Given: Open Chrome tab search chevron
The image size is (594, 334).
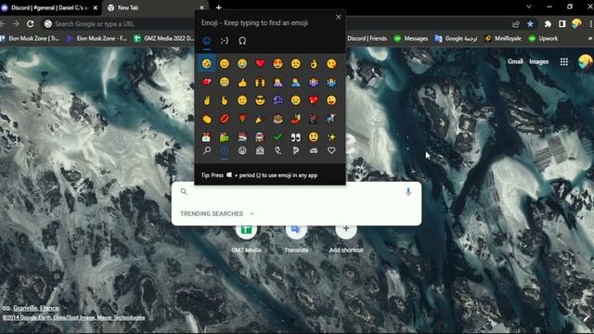Looking at the screenshot, I should (529, 6).
